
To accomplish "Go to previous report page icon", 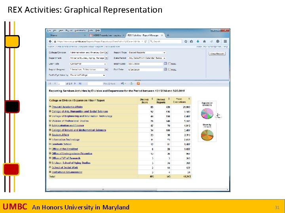I will tap(55, 84).
